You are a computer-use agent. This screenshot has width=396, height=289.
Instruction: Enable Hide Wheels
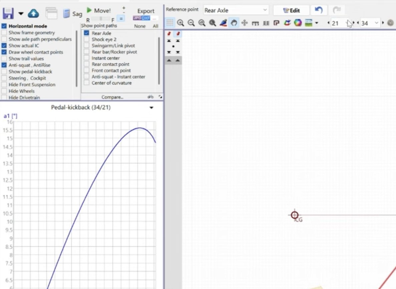tap(4, 91)
